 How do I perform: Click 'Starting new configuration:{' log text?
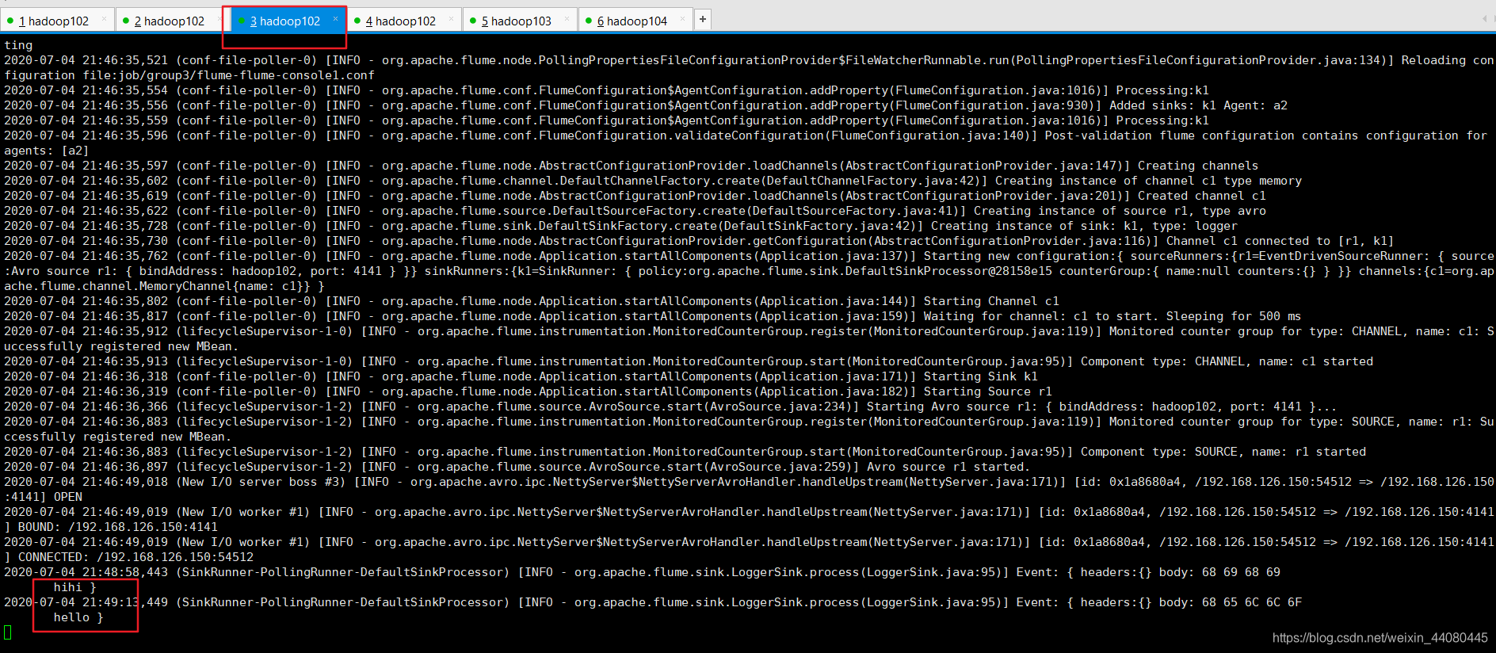[1023, 256]
